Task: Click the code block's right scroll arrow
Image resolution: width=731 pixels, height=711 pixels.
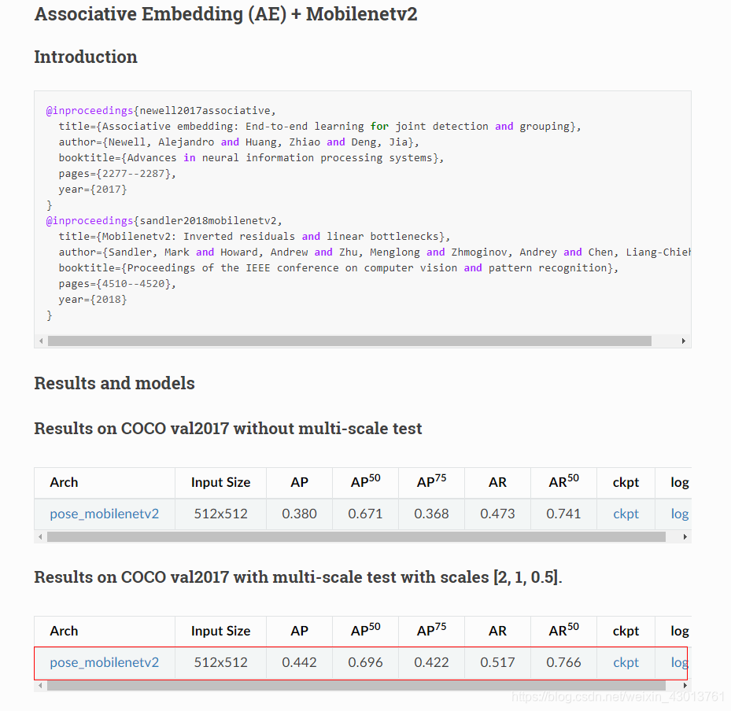Action: (684, 341)
